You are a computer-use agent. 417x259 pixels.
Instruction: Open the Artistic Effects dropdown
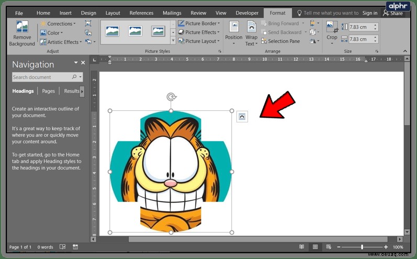61,42
